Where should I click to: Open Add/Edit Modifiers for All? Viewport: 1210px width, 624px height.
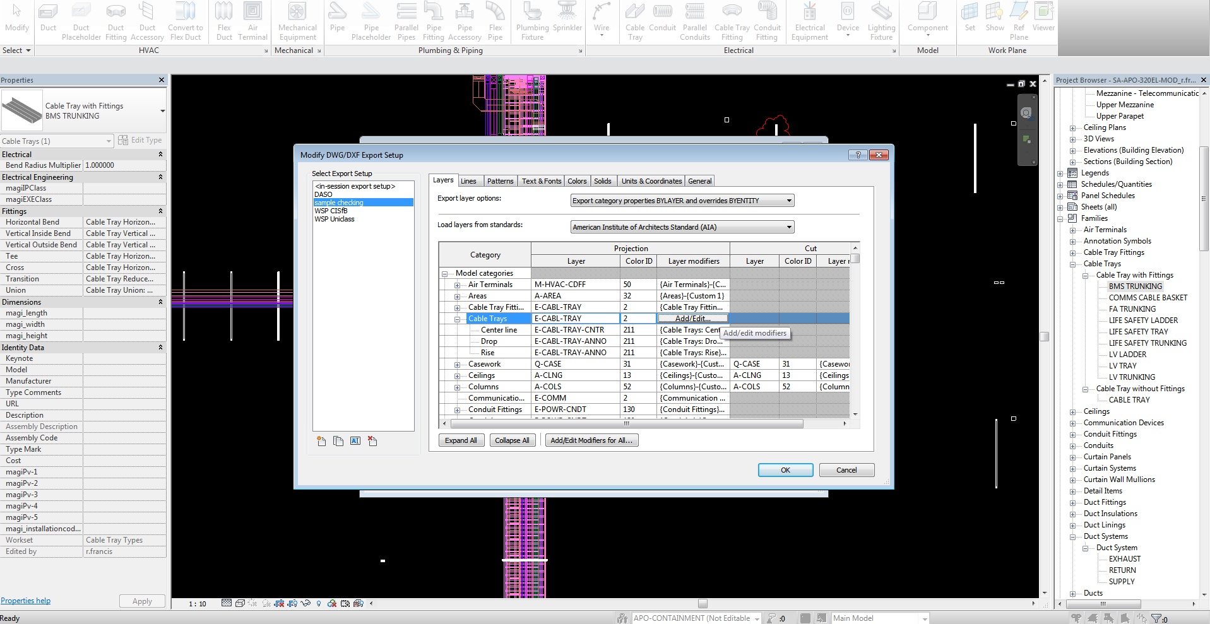[x=591, y=440]
